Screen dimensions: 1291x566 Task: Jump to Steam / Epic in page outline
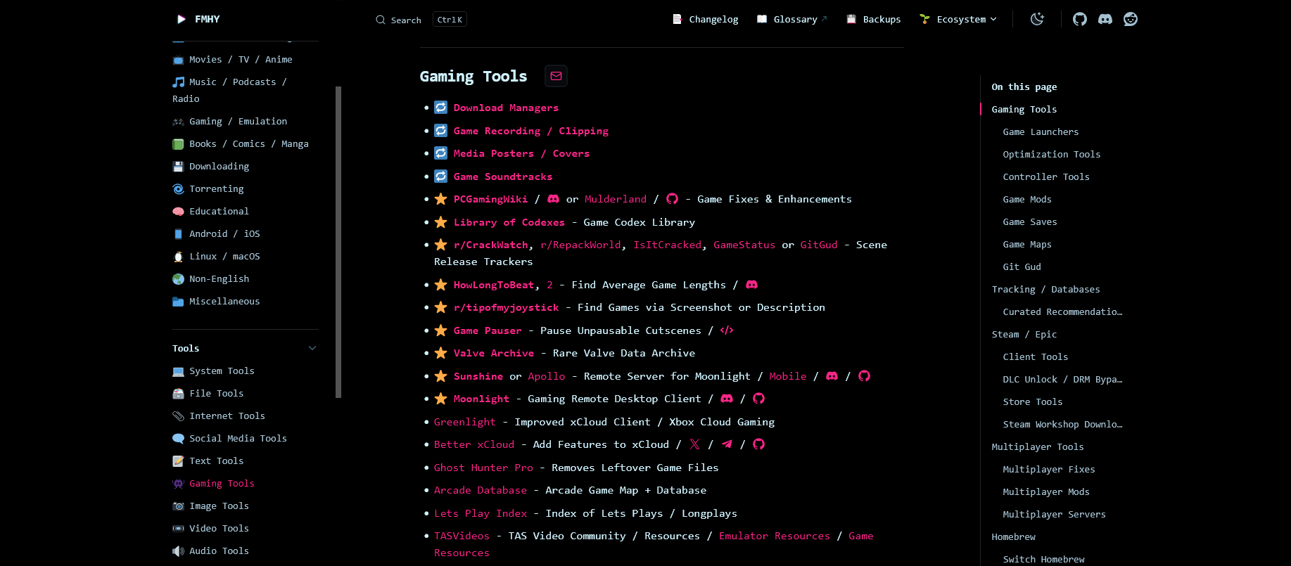pyautogui.click(x=1024, y=334)
